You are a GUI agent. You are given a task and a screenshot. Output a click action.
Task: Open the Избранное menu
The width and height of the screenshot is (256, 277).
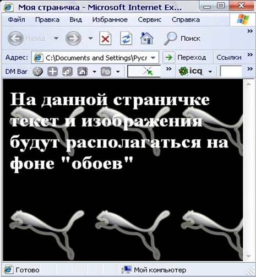(x=110, y=19)
